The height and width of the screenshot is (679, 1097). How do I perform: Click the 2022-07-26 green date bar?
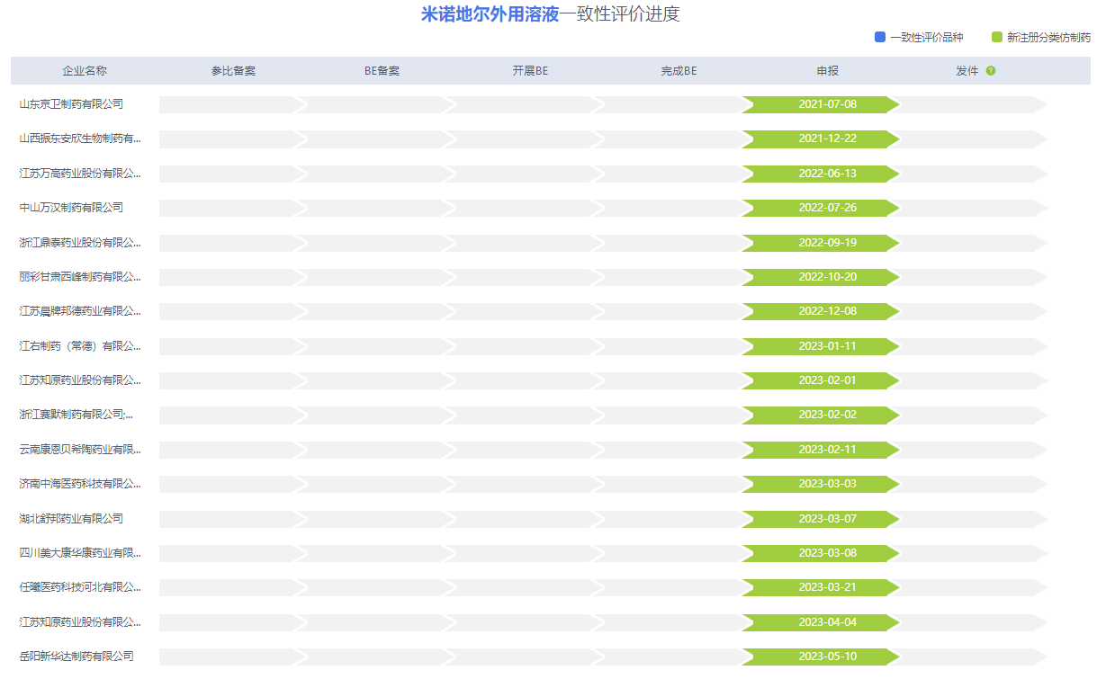821,208
